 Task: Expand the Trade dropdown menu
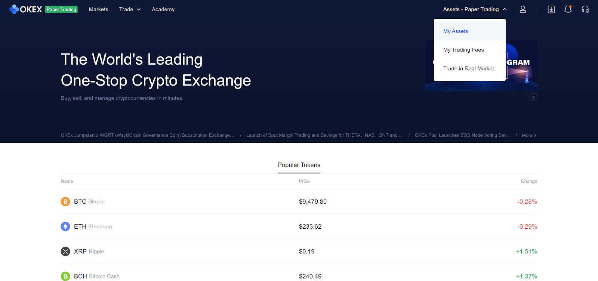(x=130, y=9)
